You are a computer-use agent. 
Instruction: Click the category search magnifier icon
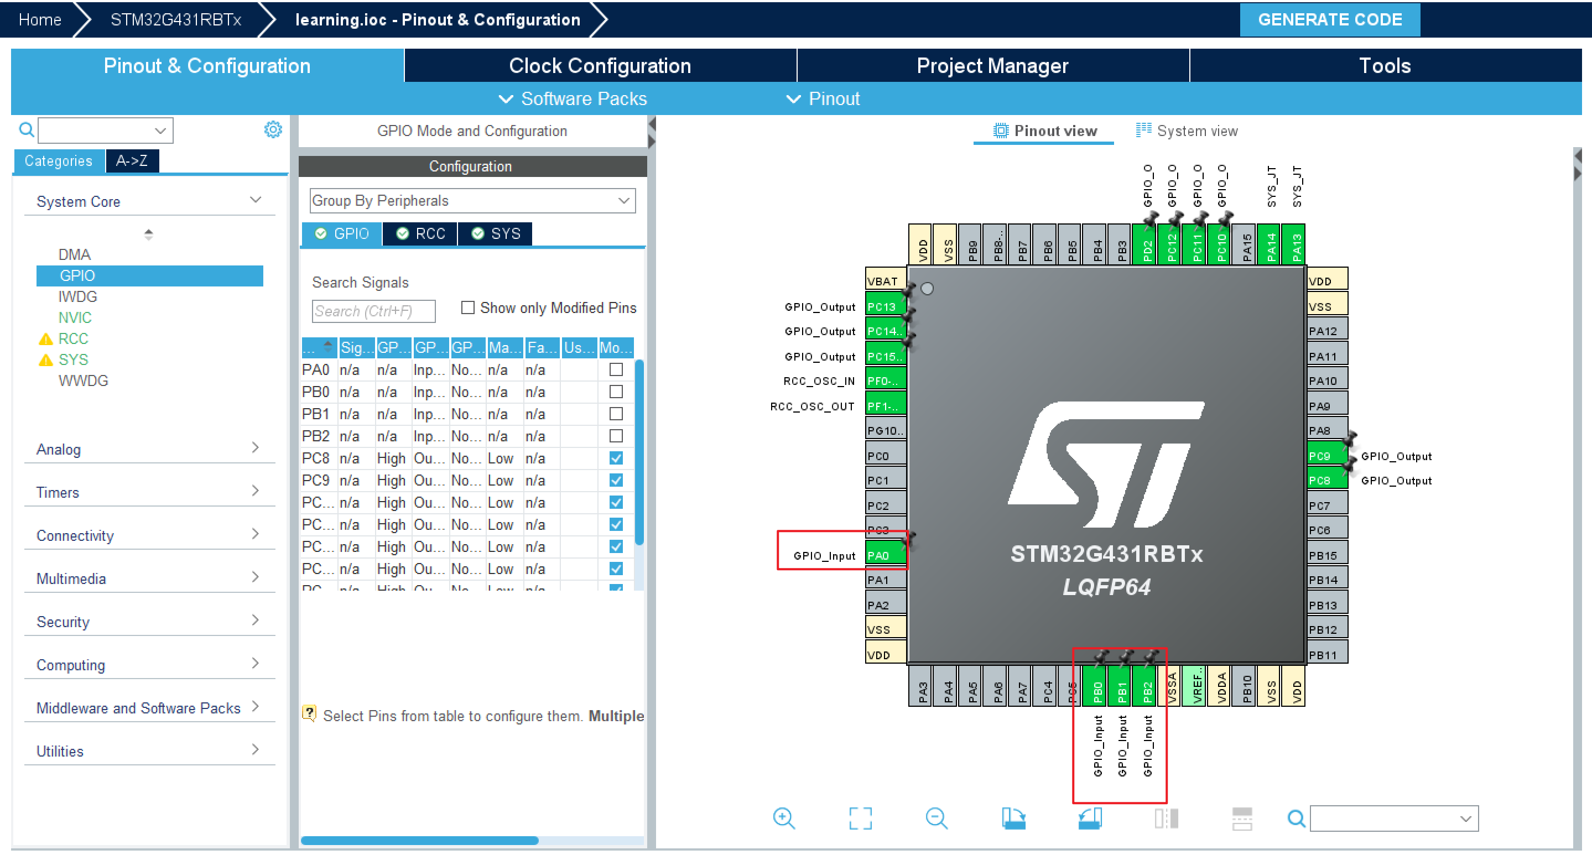click(x=26, y=130)
